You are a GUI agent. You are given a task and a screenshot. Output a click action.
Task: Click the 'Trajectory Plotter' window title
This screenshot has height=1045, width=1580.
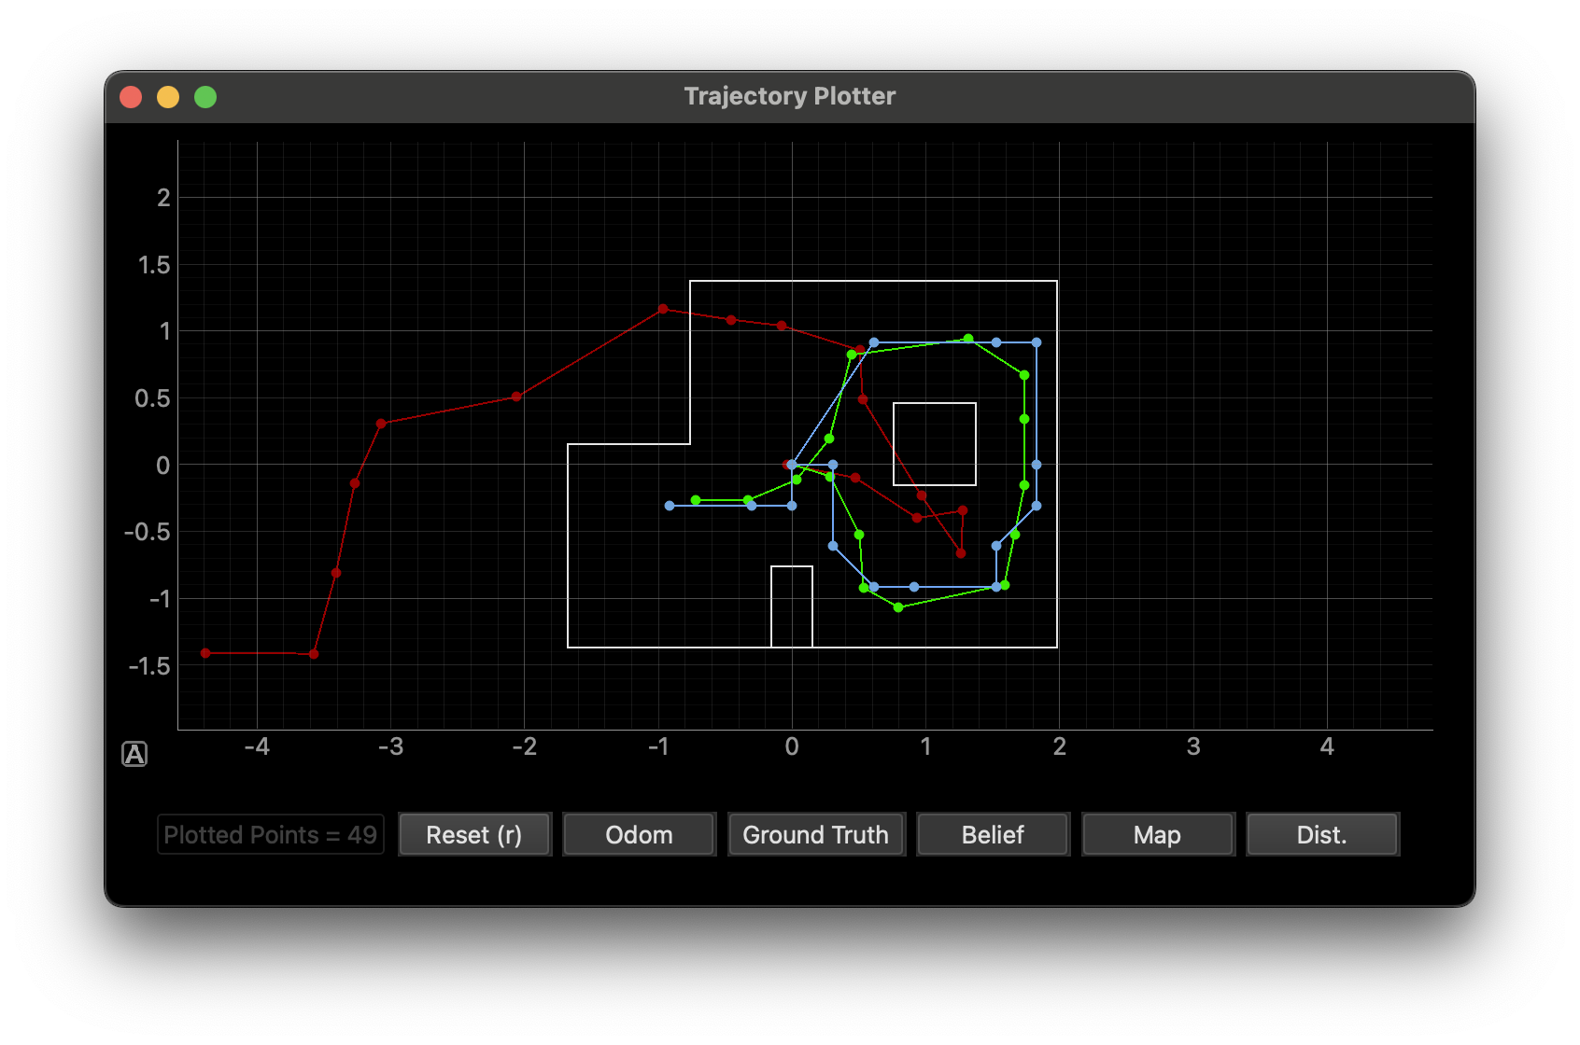(x=790, y=96)
